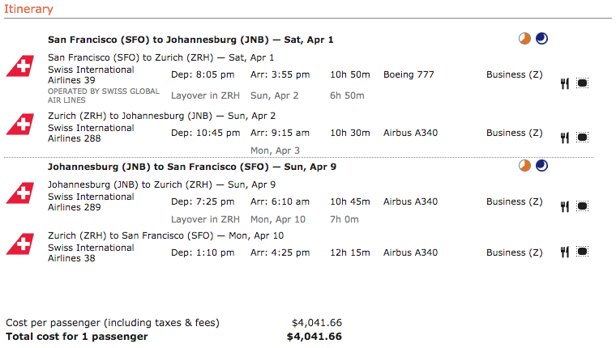
Task: Click the Swiss logo beside flight 38
Action: pyautogui.click(x=20, y=244)
